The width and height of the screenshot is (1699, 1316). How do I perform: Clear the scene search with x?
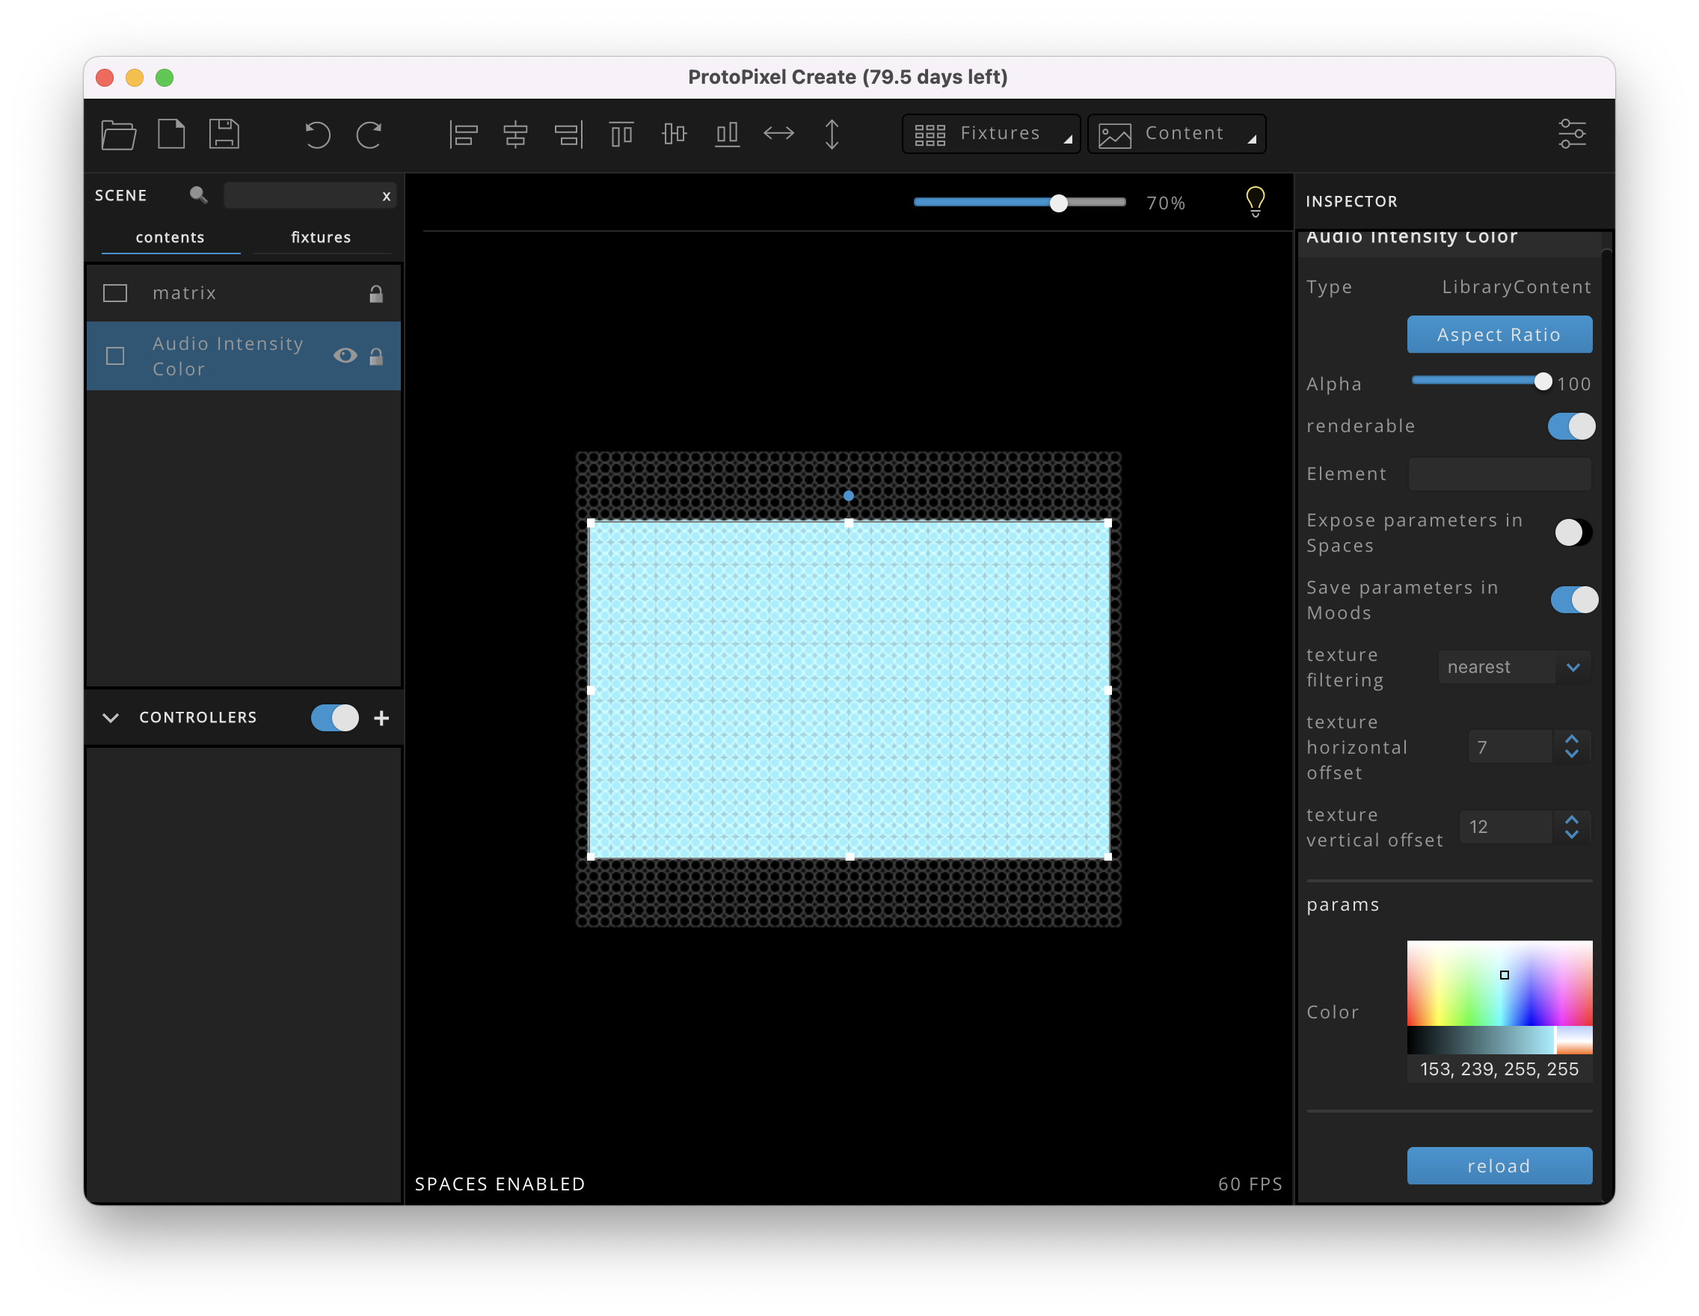[x=386, y=196]
